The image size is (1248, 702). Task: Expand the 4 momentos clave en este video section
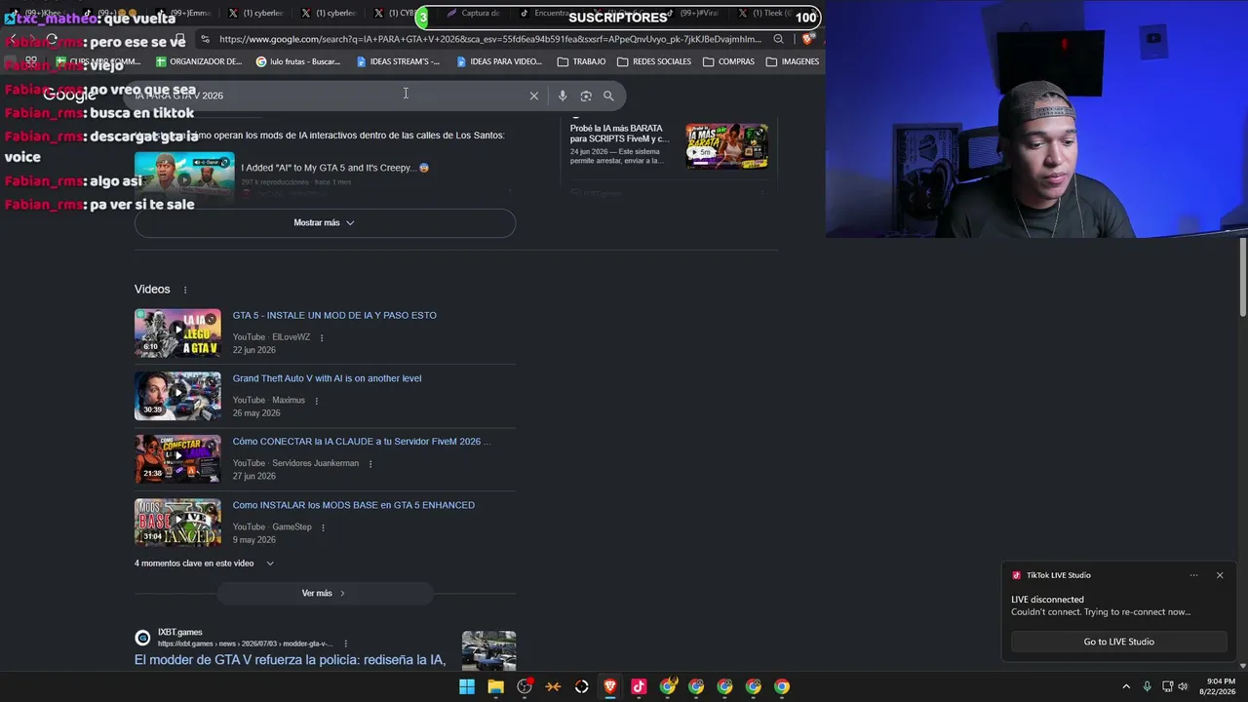pos(205,564)
